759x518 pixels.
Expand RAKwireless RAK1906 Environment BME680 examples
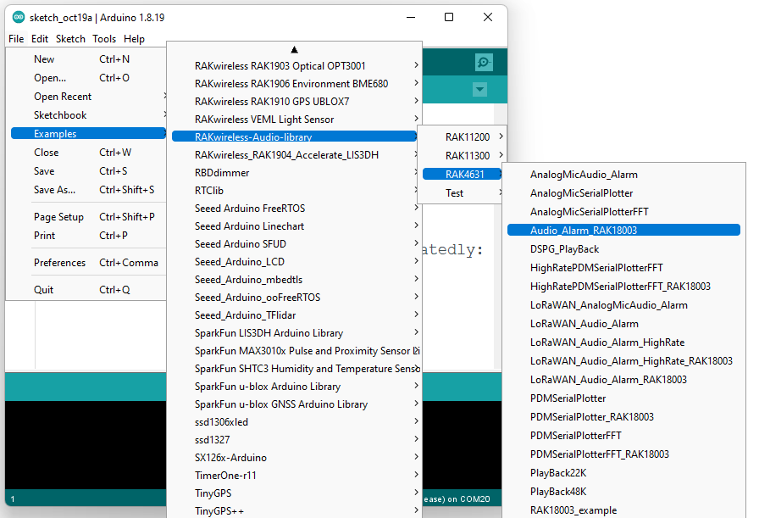click(291, 84)
